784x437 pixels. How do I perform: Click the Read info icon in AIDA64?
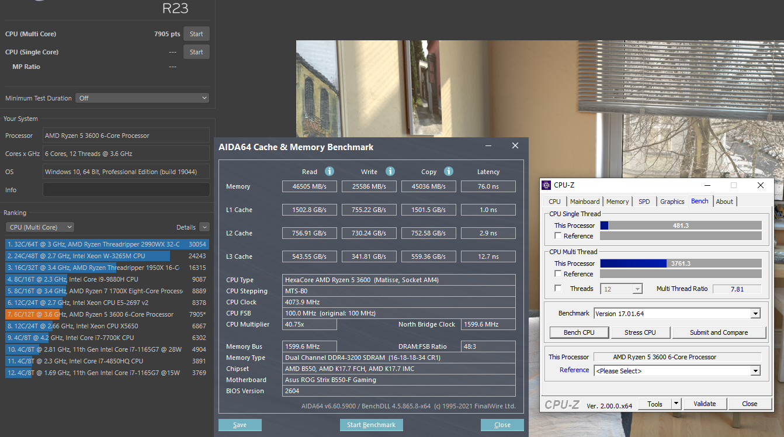click(x=329, y=171)
